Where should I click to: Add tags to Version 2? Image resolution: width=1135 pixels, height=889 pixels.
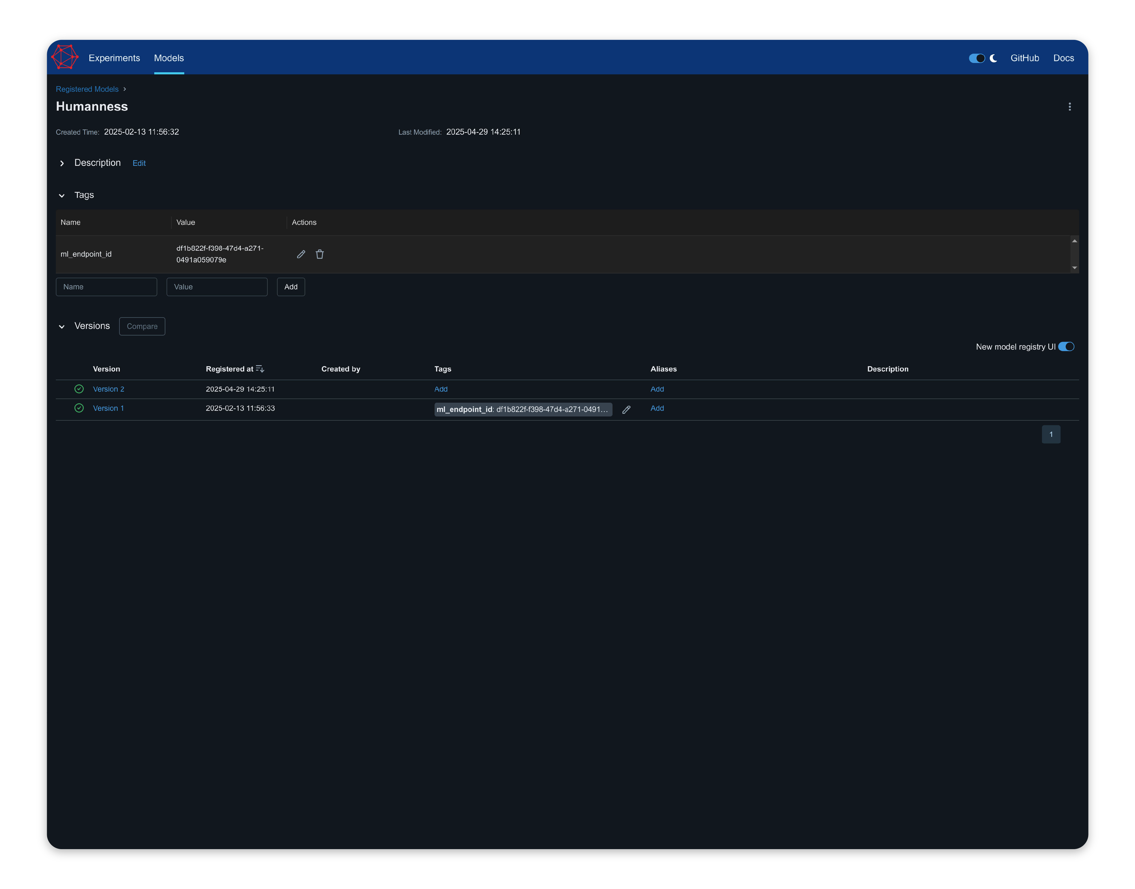coord(441,389)
